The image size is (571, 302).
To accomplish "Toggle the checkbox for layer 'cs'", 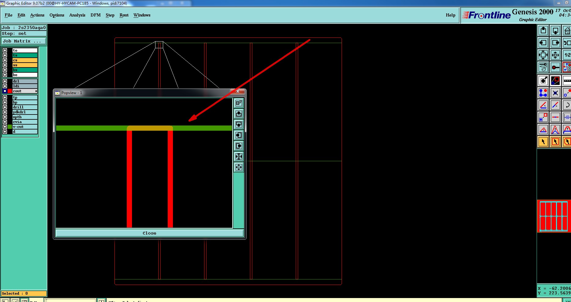I will (x=5, y=60).
